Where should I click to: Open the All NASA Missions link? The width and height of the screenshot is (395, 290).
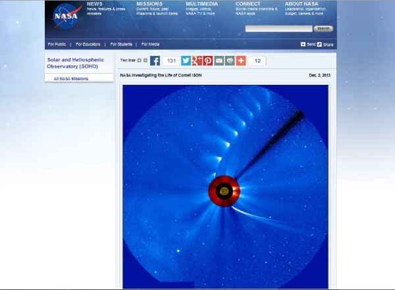[x=71, y=78]
